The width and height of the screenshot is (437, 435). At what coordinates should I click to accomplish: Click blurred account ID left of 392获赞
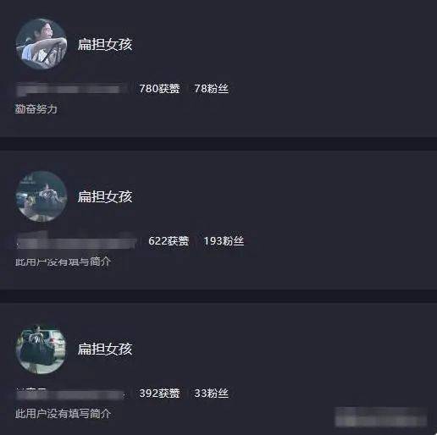point(70,394)
